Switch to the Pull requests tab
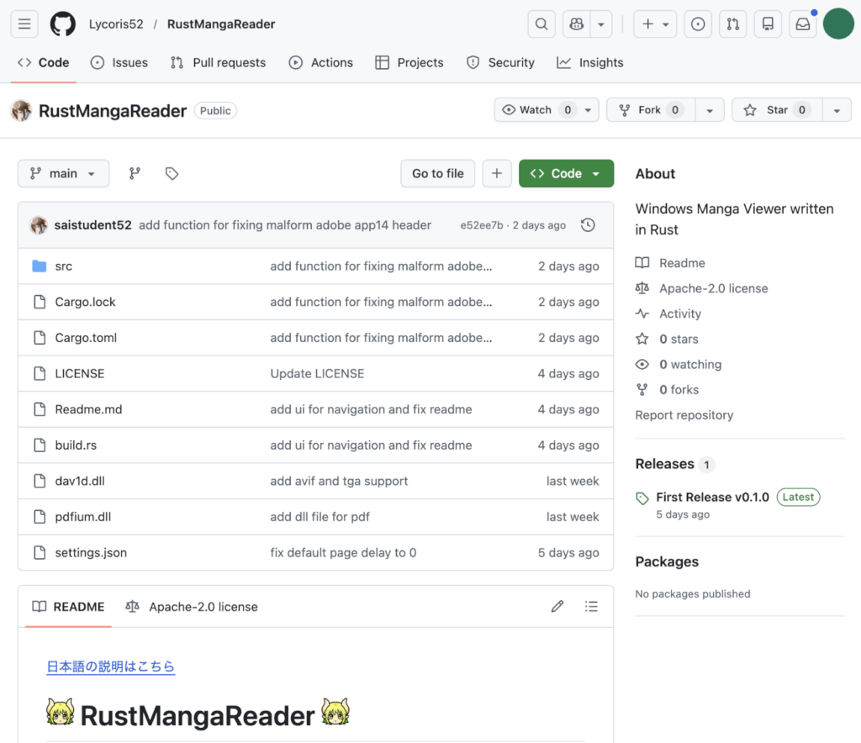 tap(218, 62)
